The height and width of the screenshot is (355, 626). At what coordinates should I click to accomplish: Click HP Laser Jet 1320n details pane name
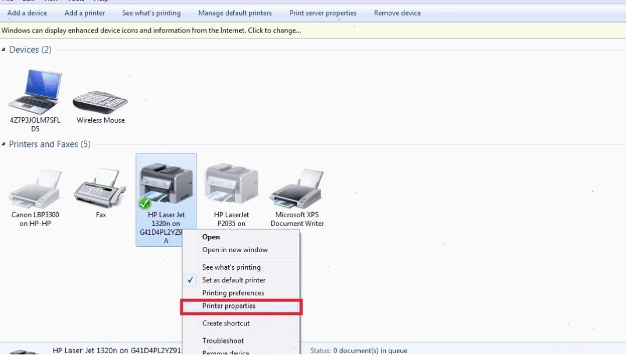point(117,350)
